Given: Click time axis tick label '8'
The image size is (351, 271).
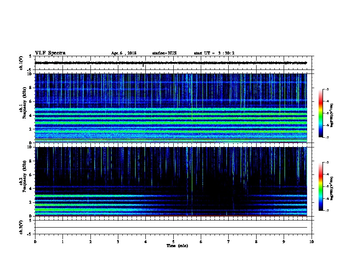Looking at the screenshot, I should coord(256,242).
